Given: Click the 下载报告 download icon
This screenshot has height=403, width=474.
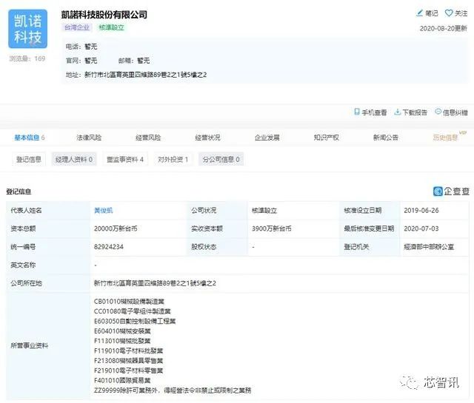Looking at the screenshot, I should [x=398, y=112].
